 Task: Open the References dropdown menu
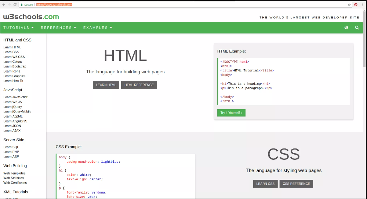[59, 27]
